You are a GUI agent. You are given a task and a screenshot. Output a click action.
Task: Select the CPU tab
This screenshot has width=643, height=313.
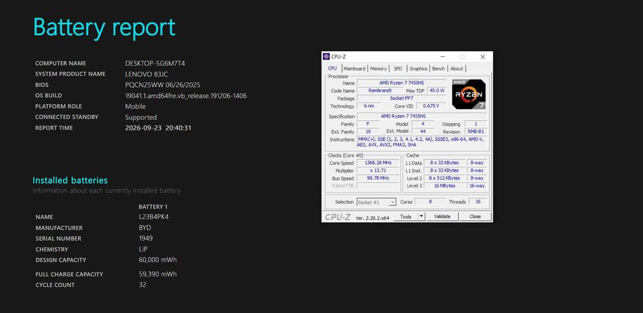coord(332,69)
